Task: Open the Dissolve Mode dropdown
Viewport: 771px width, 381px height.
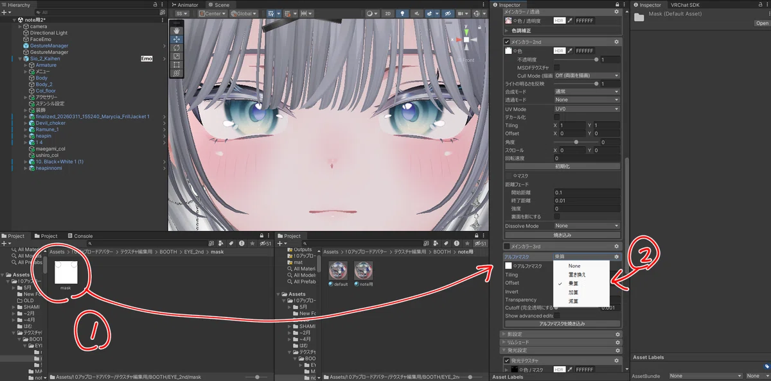Action: coord(587,226)
